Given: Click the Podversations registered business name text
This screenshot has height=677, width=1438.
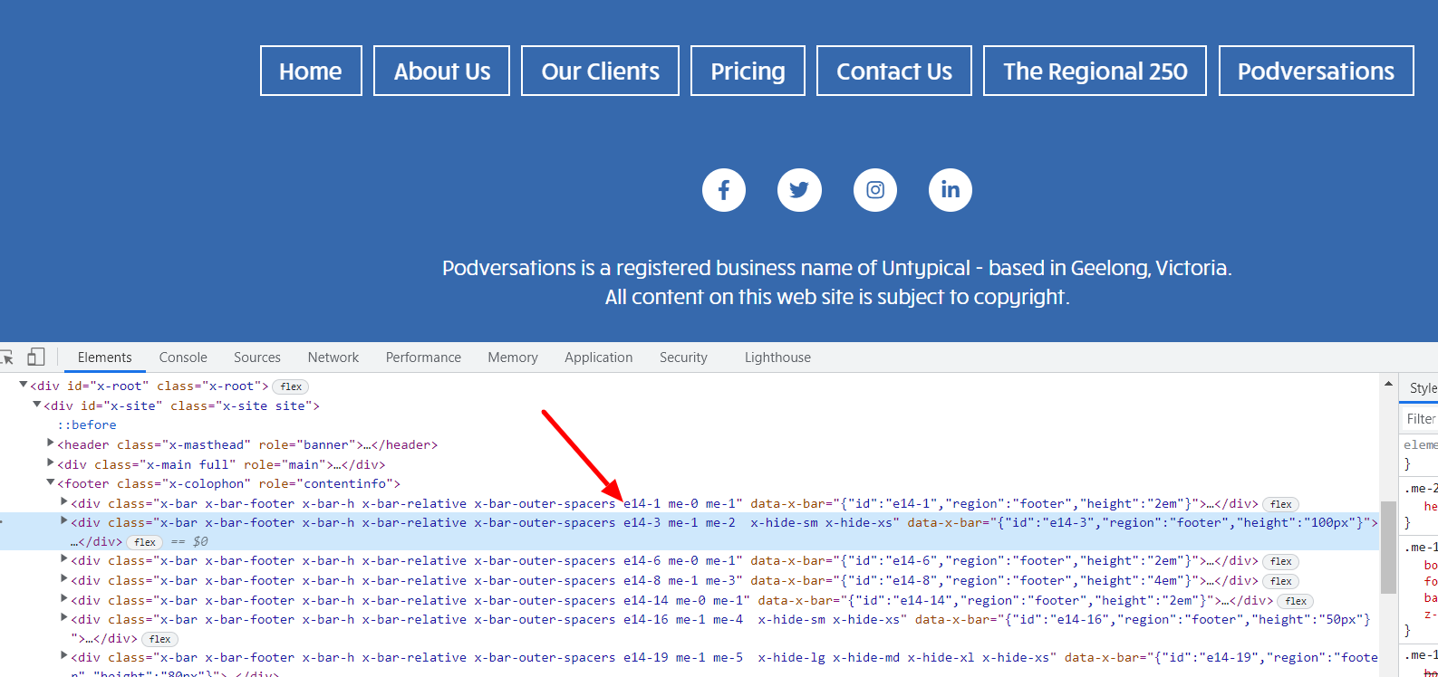Looking at the screenshot, I should 836,268.
